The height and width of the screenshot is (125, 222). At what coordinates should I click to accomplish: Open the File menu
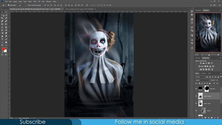coord(6,1)
